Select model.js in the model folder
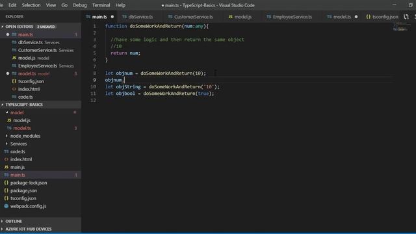 click(x=40, y=120)
